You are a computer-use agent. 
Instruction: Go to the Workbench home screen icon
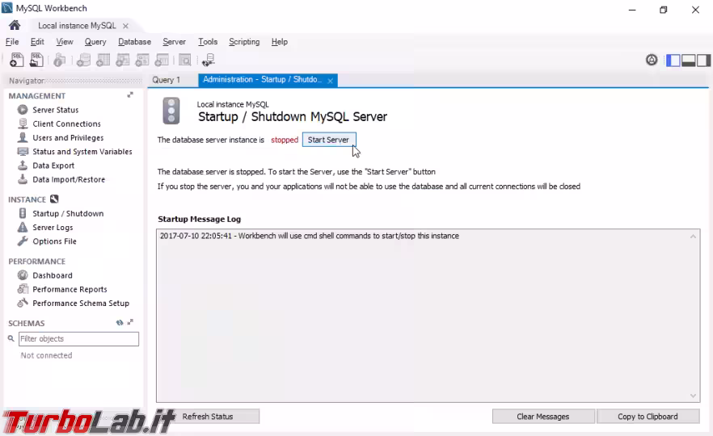pyautogui.click(x=15, y=26)
